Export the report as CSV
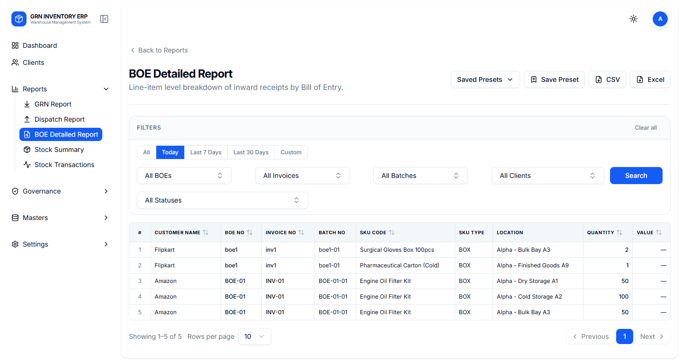The height and width of the screenshot is (362, 682). pos(607,79)
